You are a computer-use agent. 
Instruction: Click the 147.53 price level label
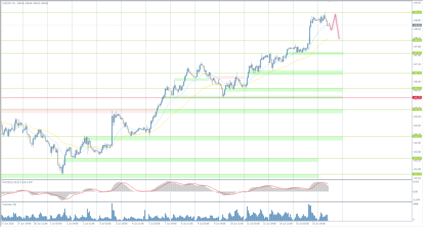(x=416, y=53)
